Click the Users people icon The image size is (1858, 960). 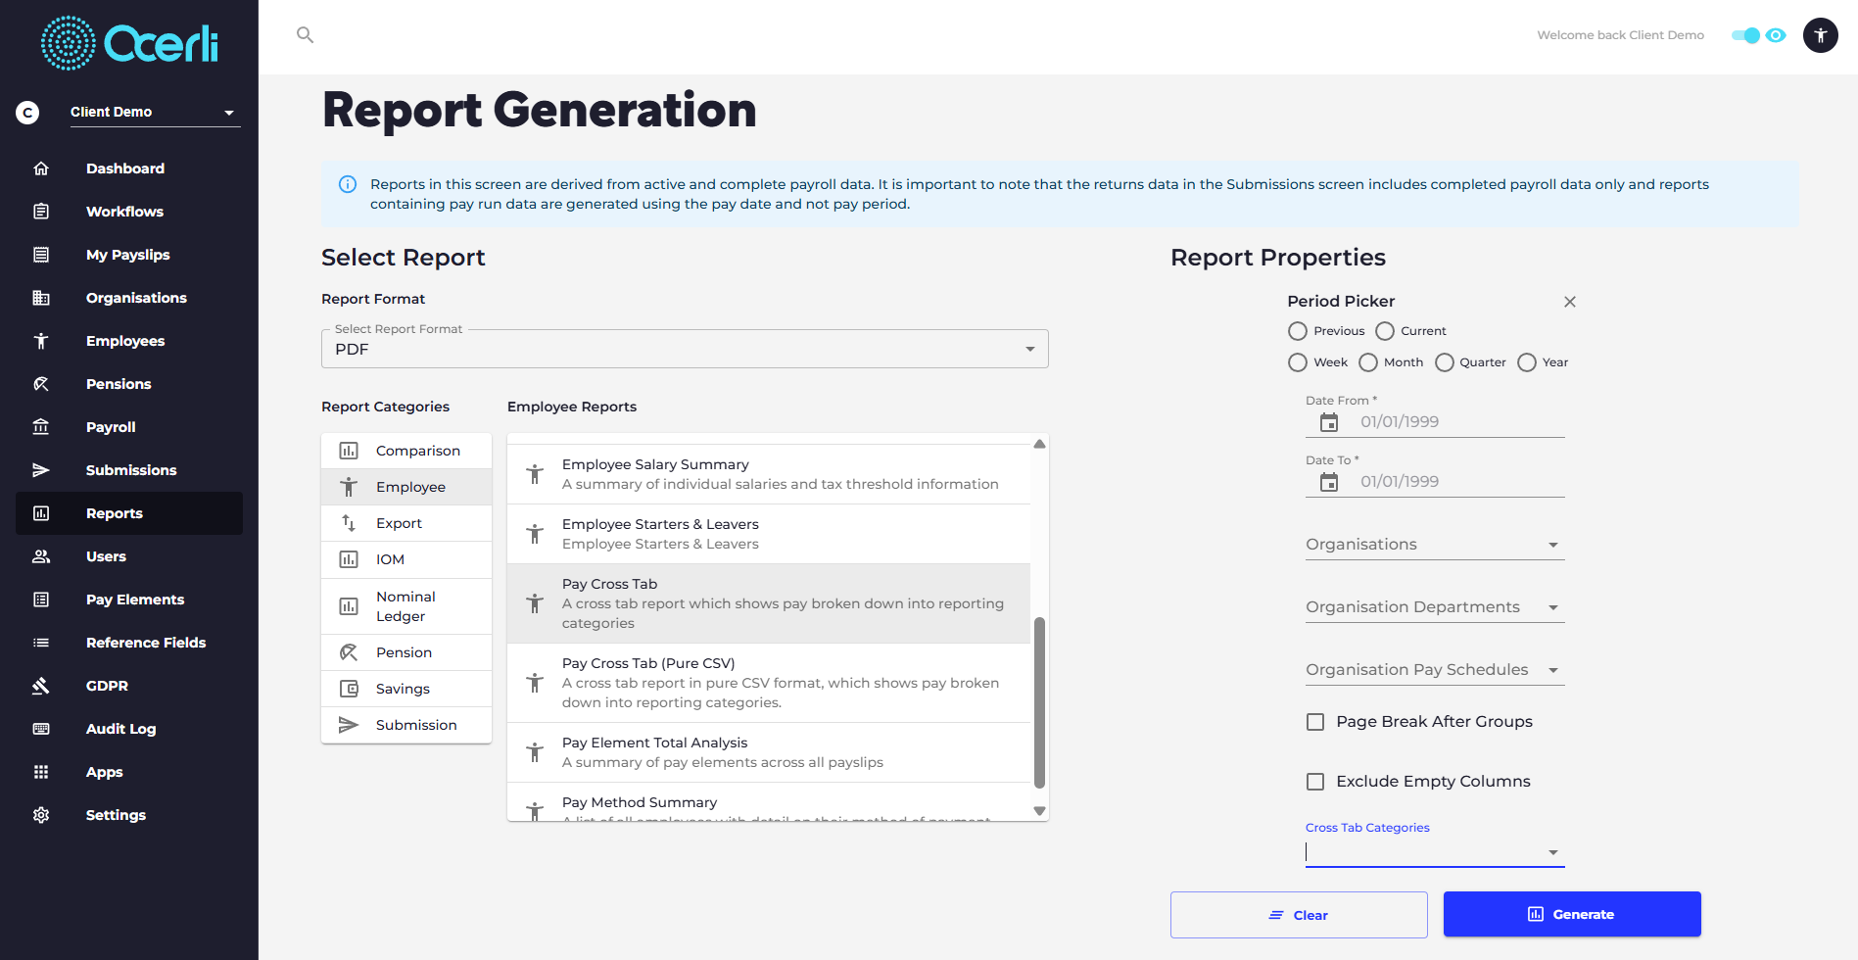41,556
